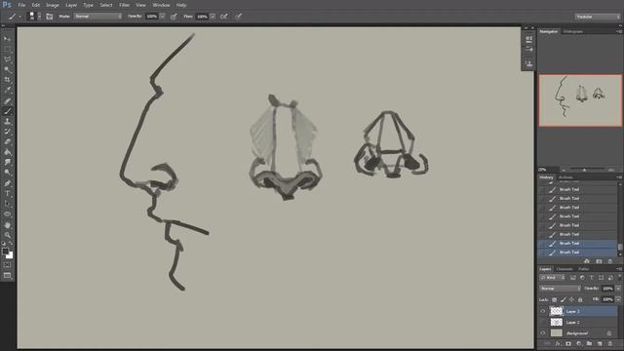Screen dimensions: 624x351
Task: Open the brush Opacity slider dropdown
Action: (x=163, y=17)
